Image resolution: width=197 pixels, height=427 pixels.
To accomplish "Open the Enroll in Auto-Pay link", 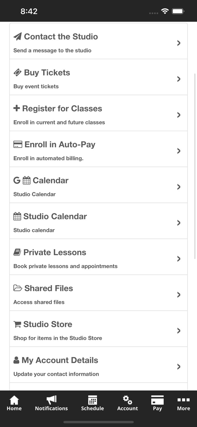I will click(x=60, y=145).
